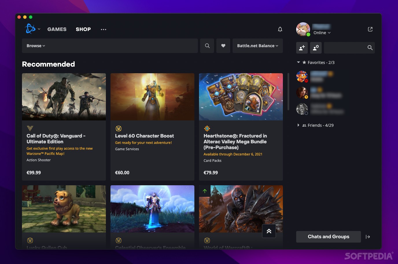Open the Battle.net Balance dropdown
The image size is (398, 264).
(x=257, y=45)
